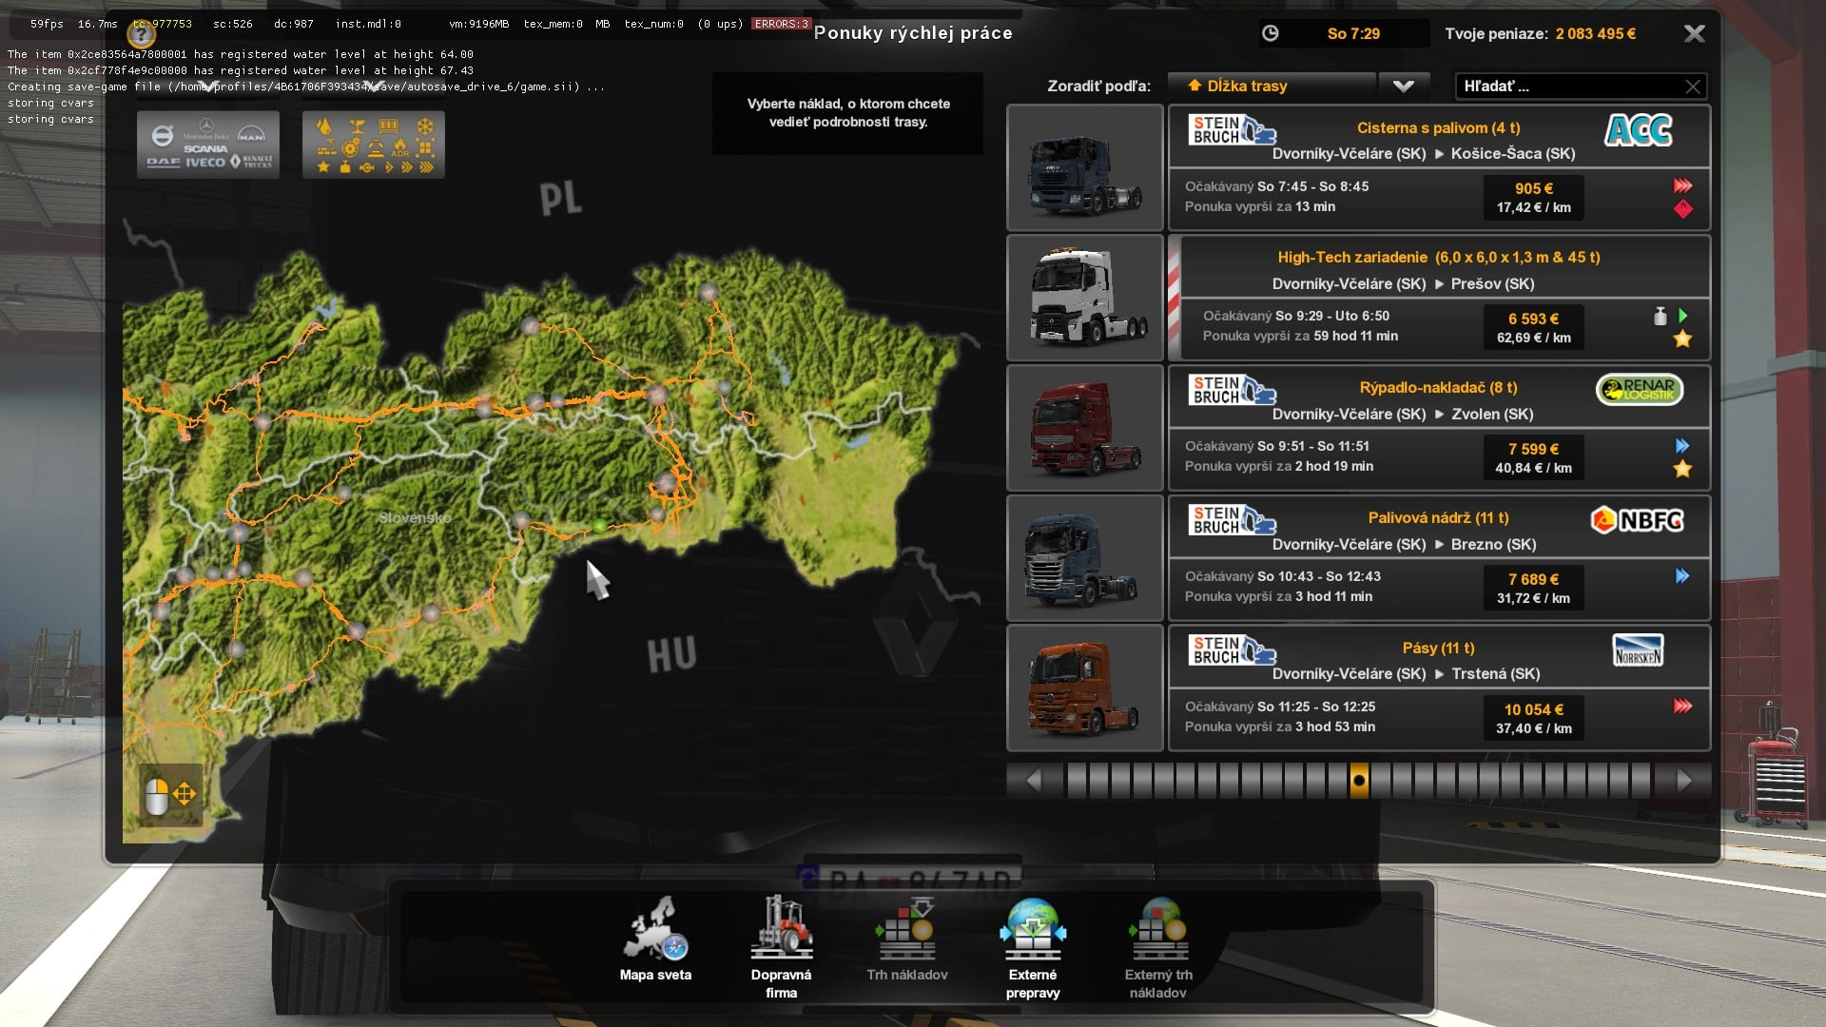This screenshot has height=1027, width=1826.
Task: Click the clock icon beside game time
Action: [x=1270, y=33]
